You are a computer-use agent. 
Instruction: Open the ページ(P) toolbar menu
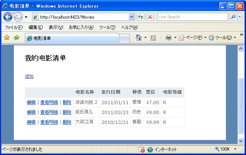192,38
